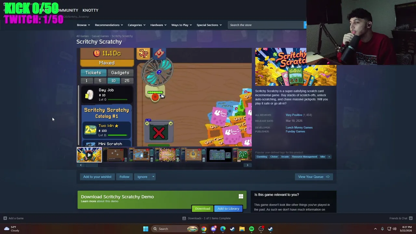
Task: Open the dropdown arrow next to Ignore
Action: [153, 177]
